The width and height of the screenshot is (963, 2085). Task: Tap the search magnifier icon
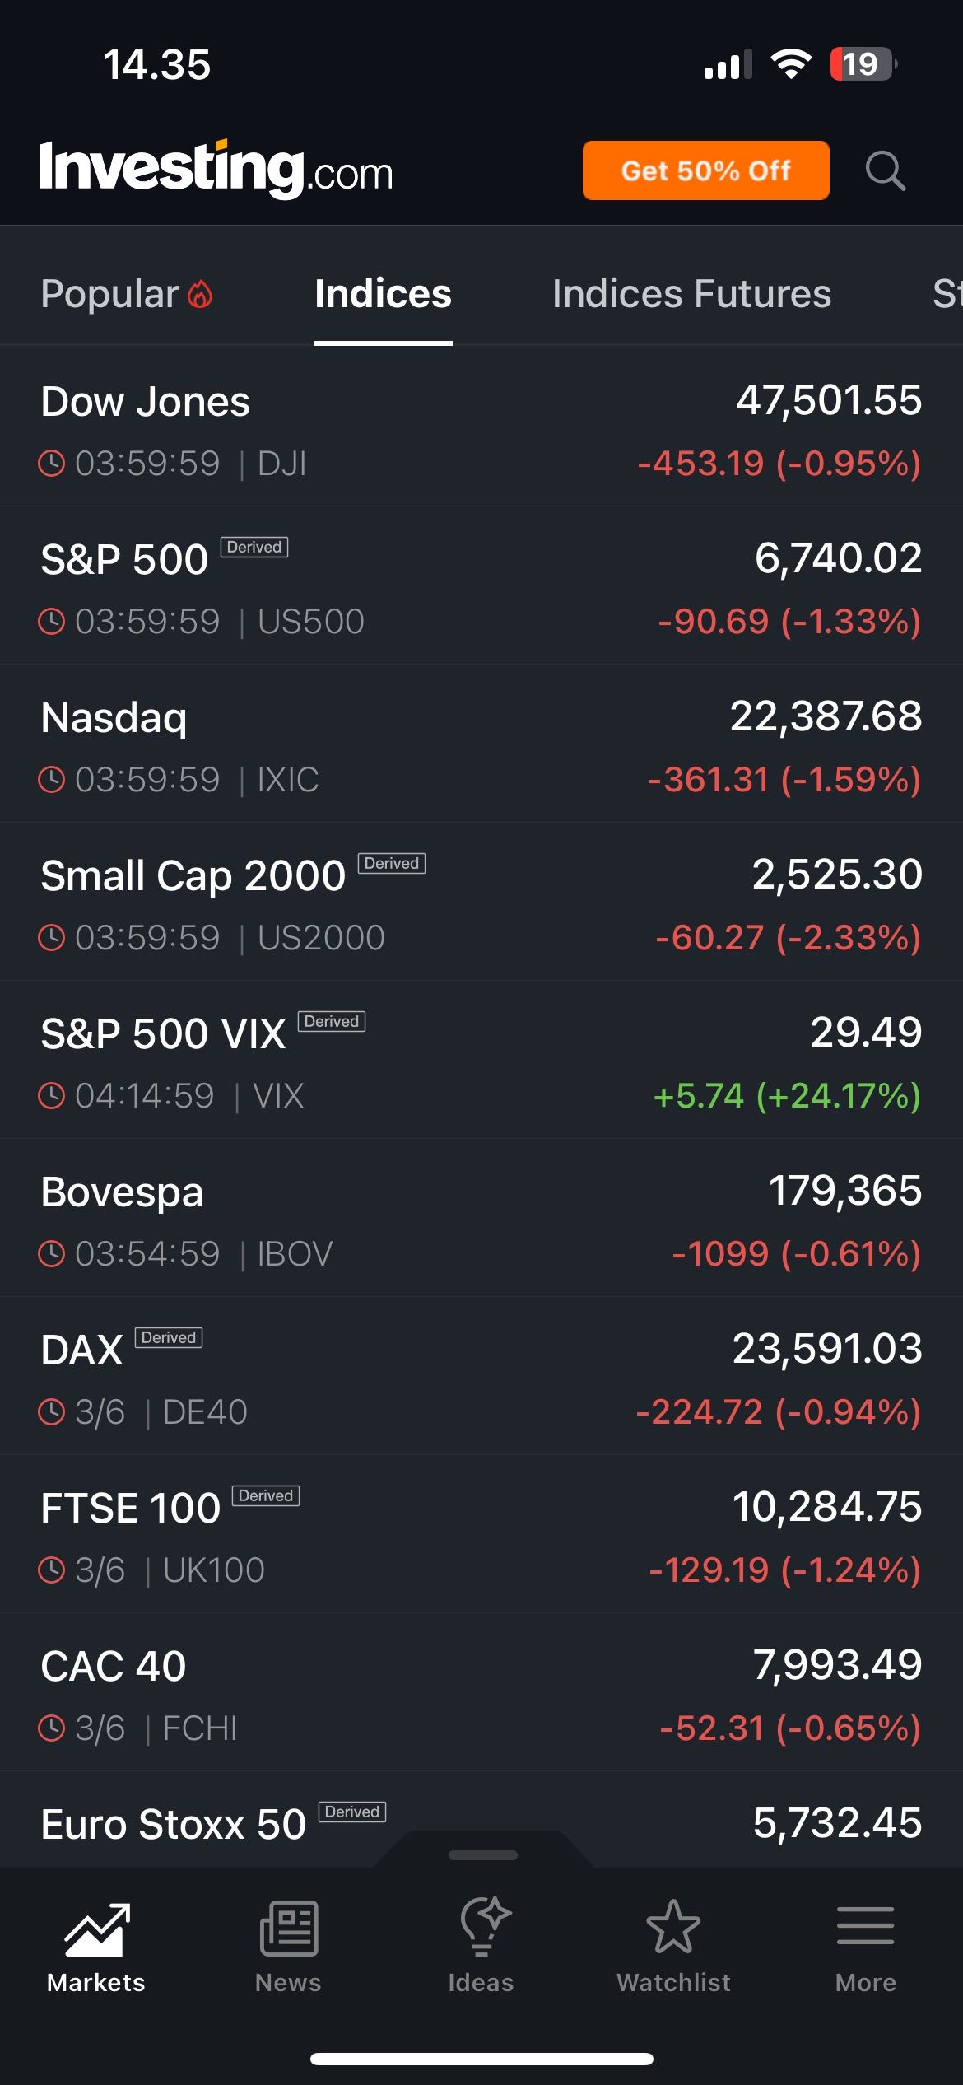click(886, 171)
